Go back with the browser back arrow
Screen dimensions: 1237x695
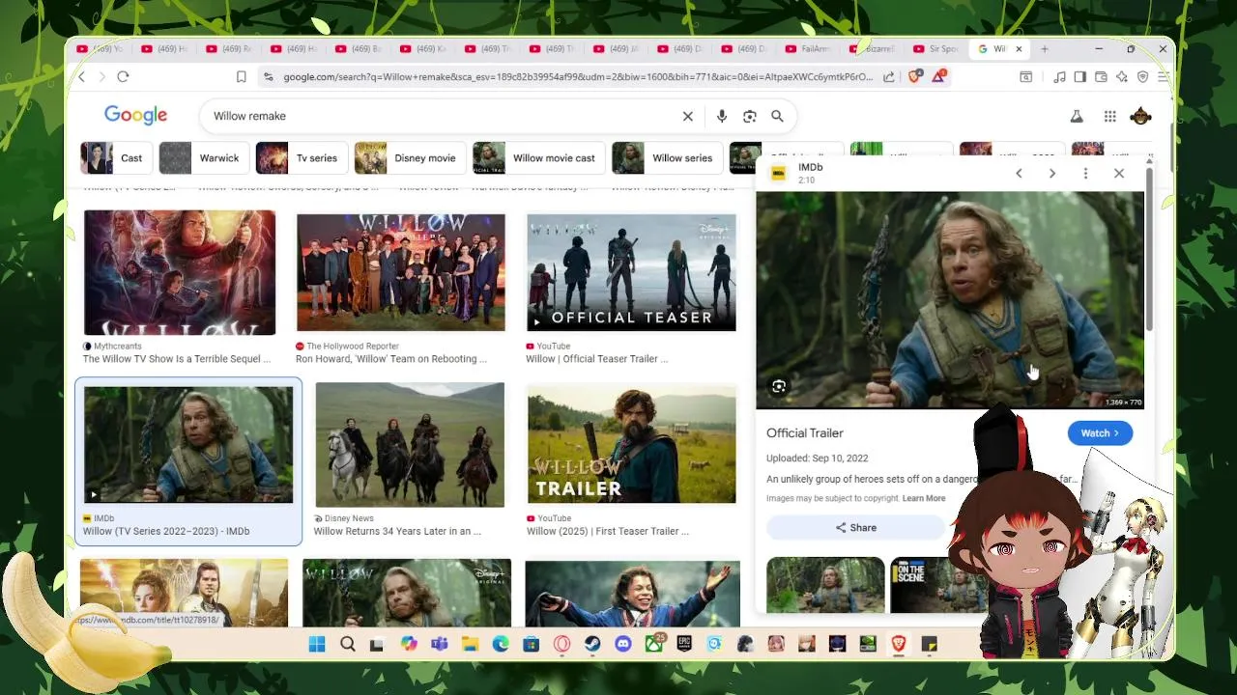tap(82, 77)
